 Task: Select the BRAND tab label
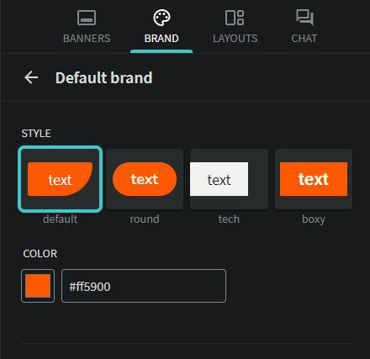pos(161,39)
